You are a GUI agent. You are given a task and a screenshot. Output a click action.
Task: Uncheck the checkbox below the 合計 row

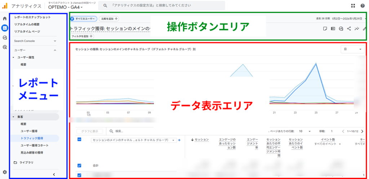79,175
